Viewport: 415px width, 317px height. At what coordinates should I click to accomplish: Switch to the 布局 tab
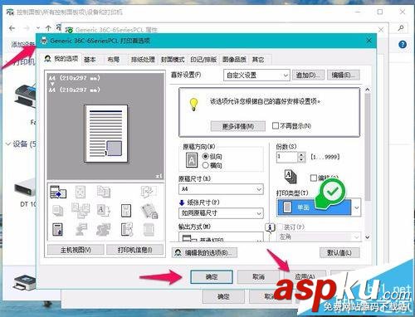[x=113, y=60]
